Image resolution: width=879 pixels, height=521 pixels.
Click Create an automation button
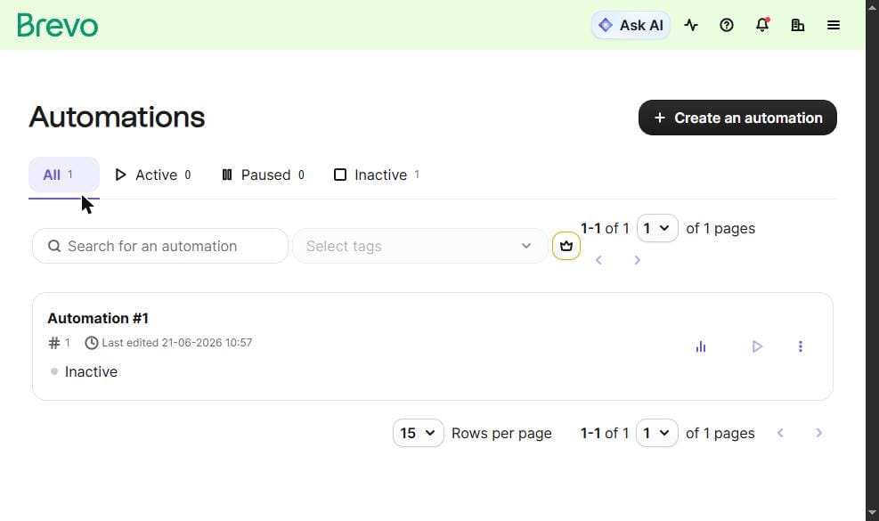[x=737, y=118]
